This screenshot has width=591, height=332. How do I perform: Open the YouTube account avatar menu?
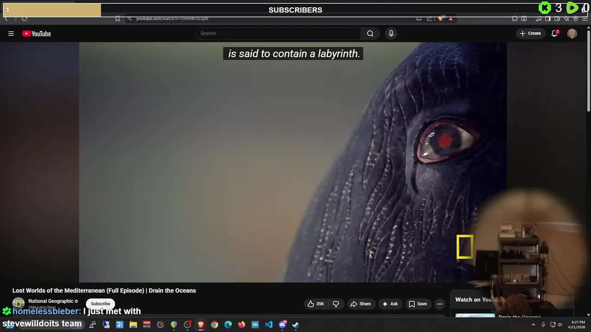(x=572, y=33)
